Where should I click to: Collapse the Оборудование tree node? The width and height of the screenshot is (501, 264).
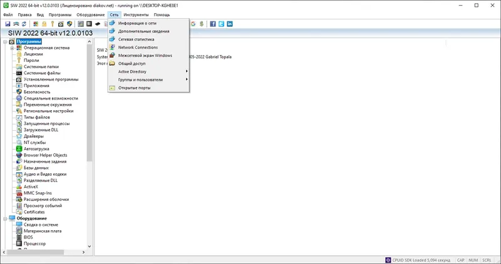click(5, 219)
